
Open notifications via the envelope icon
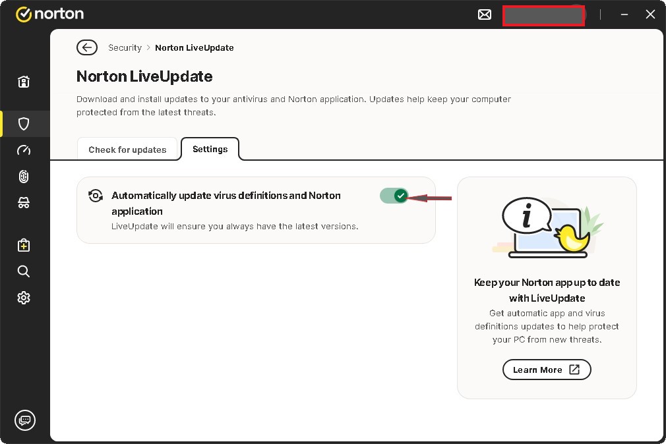(x=485, y=14)
